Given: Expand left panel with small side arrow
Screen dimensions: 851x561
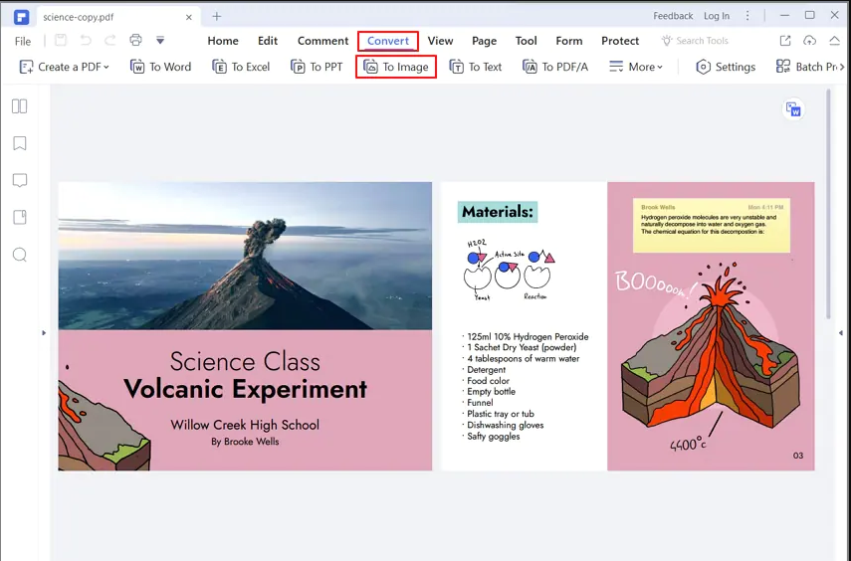Looking at the screenshot, I should point(44,332).
